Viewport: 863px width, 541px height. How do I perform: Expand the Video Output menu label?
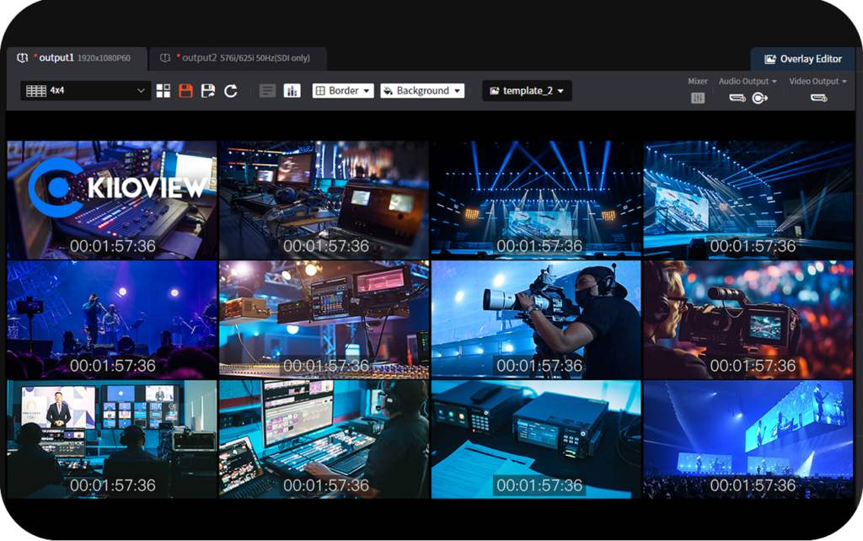(817, 81)
